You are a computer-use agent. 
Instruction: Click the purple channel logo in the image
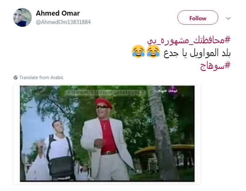click(x=173, y=91)
